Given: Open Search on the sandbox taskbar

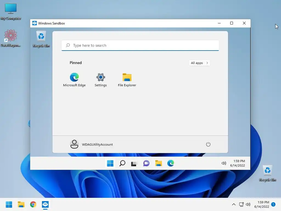Looking at the screenshot, I should [122, 163].
